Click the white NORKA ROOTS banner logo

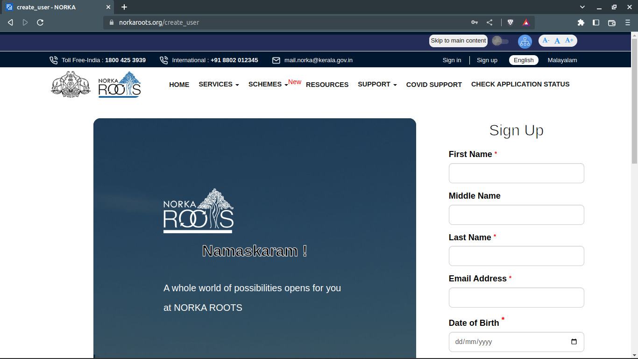(198, 211)
